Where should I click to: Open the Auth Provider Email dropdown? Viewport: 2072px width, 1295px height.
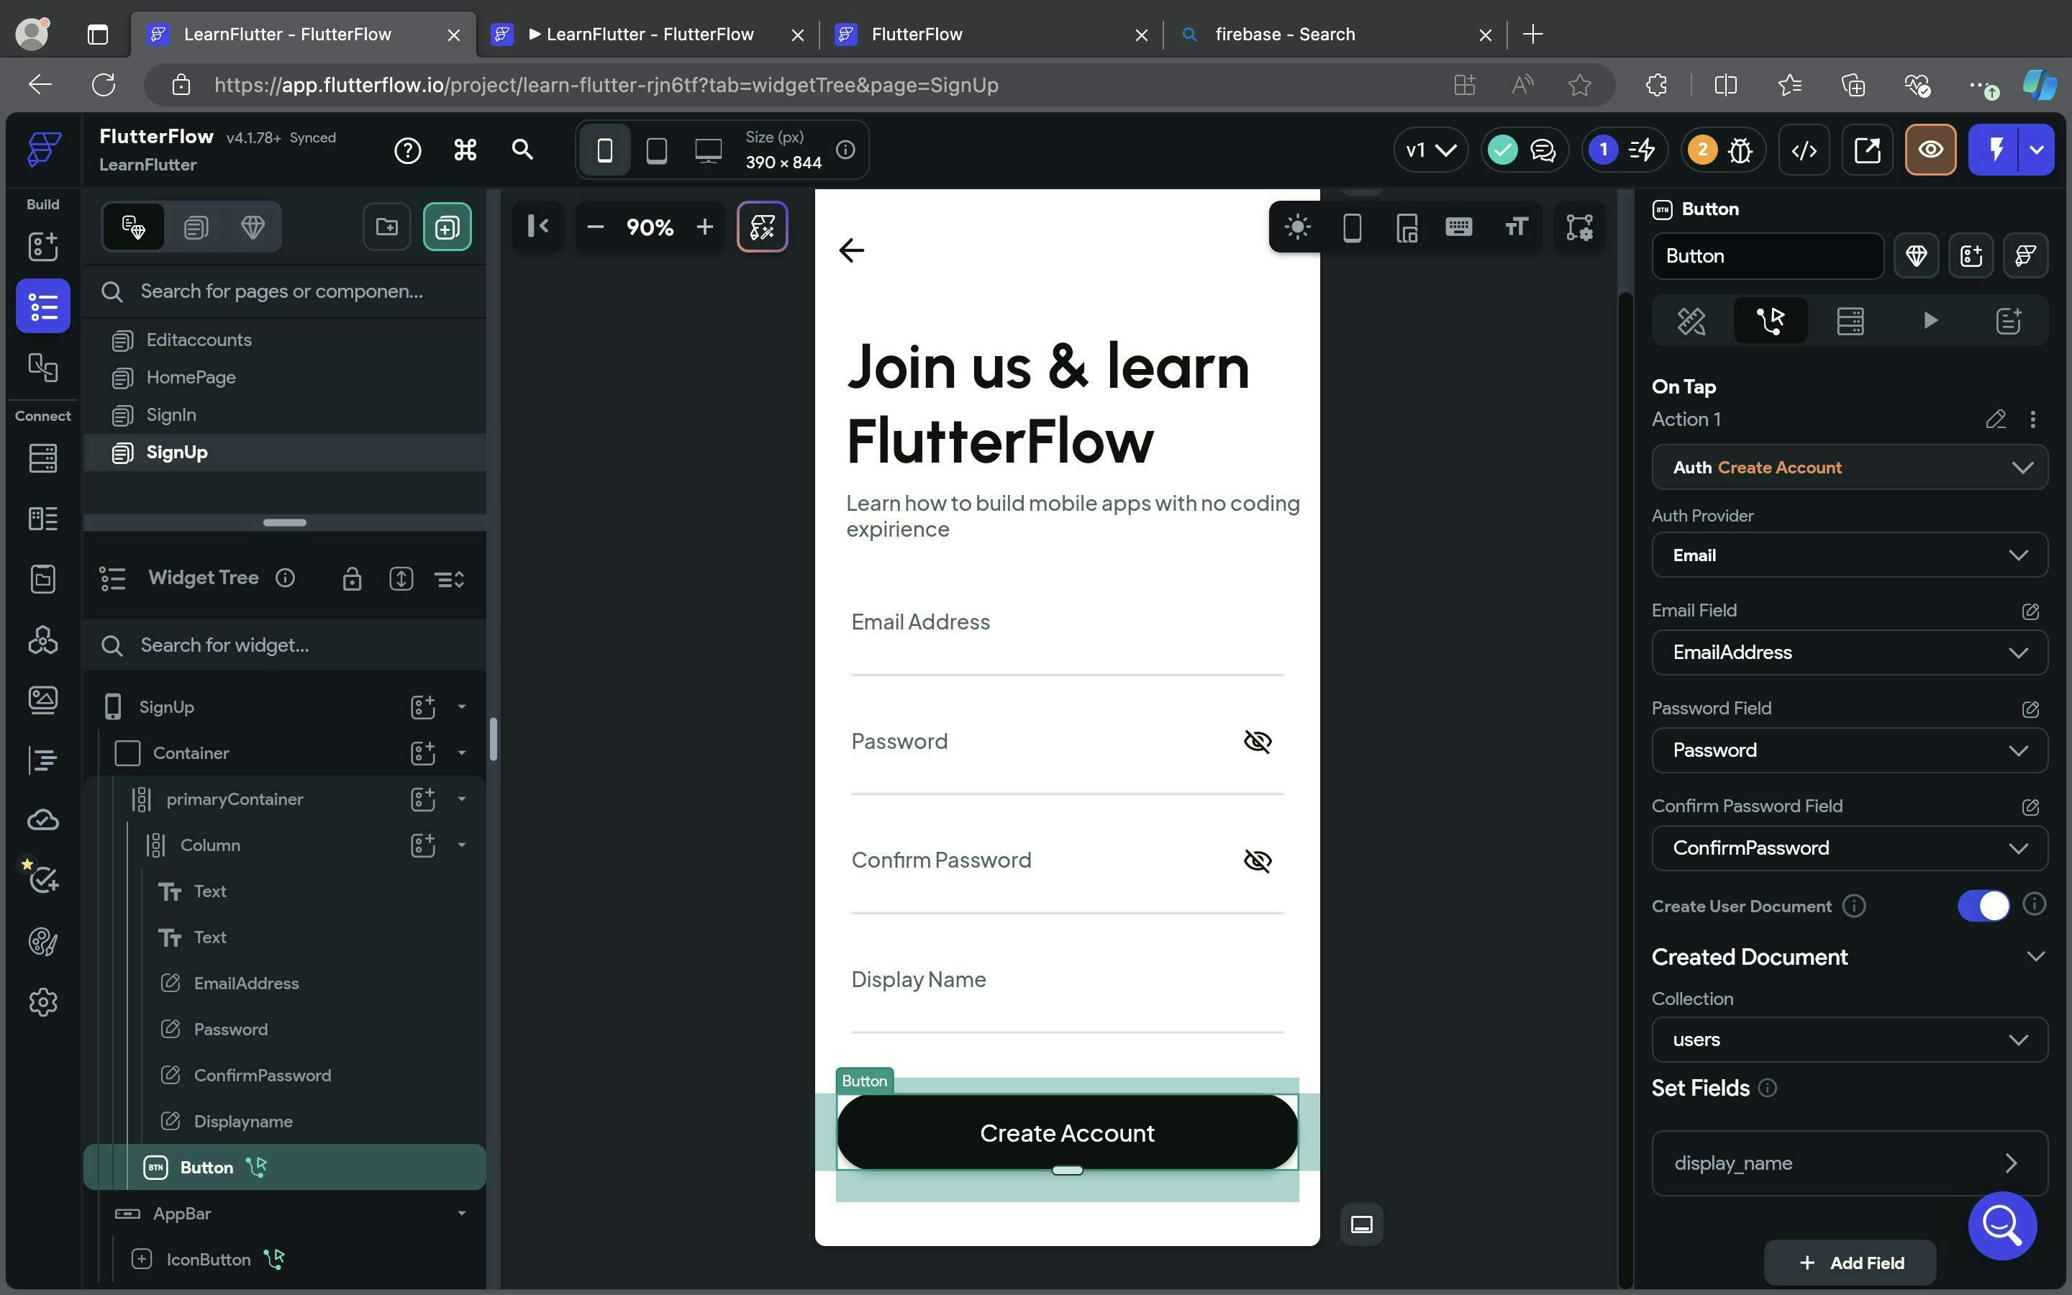pos(1848,555)
